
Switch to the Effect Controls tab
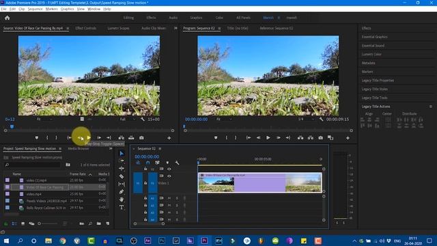pos(86,28)
